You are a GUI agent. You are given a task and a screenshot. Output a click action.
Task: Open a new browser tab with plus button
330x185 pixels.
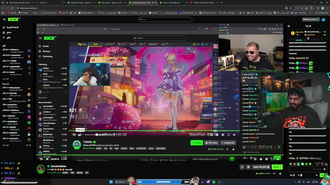222,3
